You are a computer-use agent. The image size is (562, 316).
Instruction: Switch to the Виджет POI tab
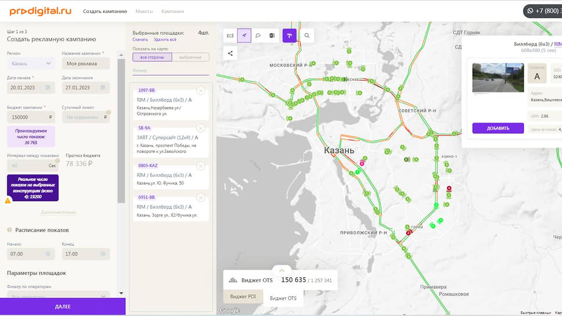[x=243, y=297]
